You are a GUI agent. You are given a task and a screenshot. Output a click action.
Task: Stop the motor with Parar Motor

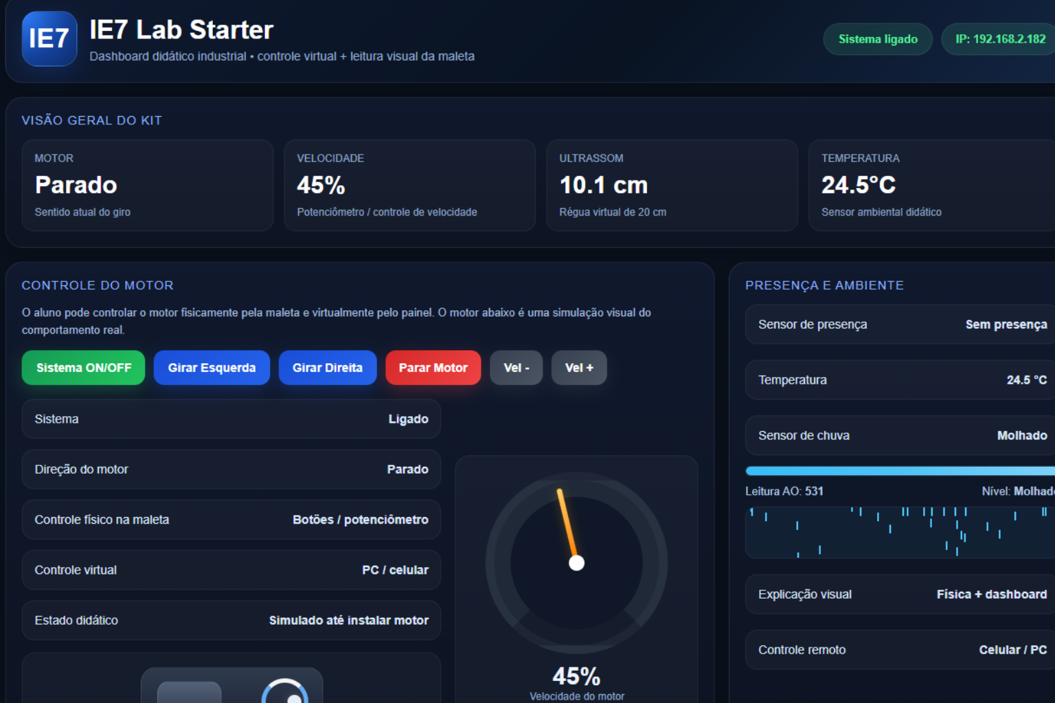click(x=433, y=368)
